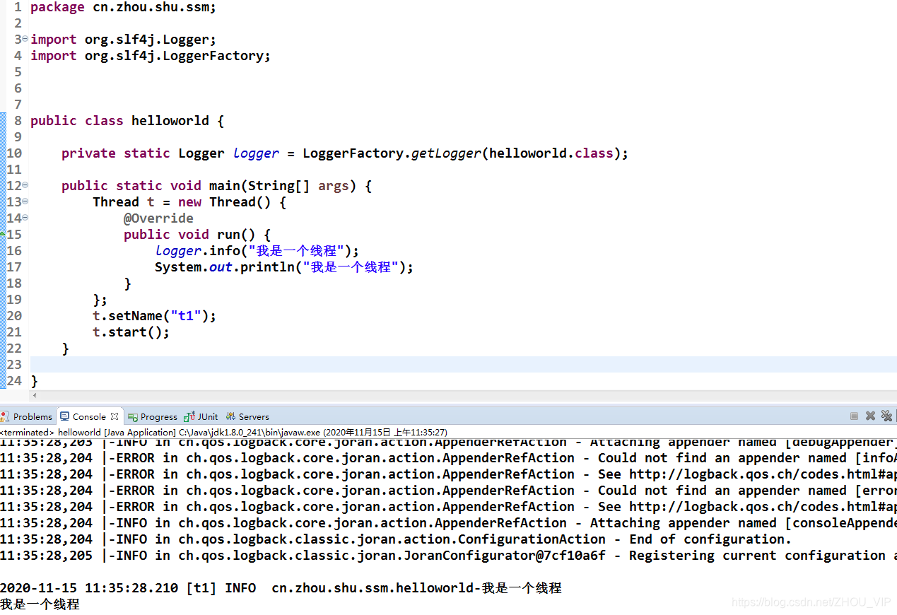Click the Remove All Terminated Launches icon
897x615 pixels.
[886, 416]
